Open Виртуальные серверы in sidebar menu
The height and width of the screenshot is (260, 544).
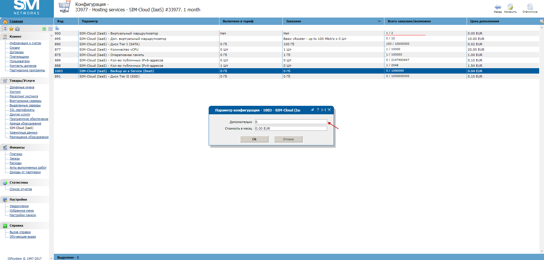point(25,101)
